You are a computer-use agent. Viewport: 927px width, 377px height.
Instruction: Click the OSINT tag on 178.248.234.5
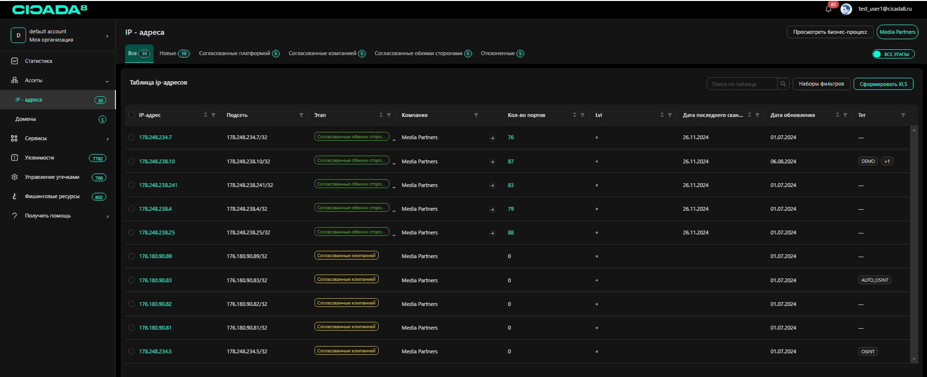point(868,351)
